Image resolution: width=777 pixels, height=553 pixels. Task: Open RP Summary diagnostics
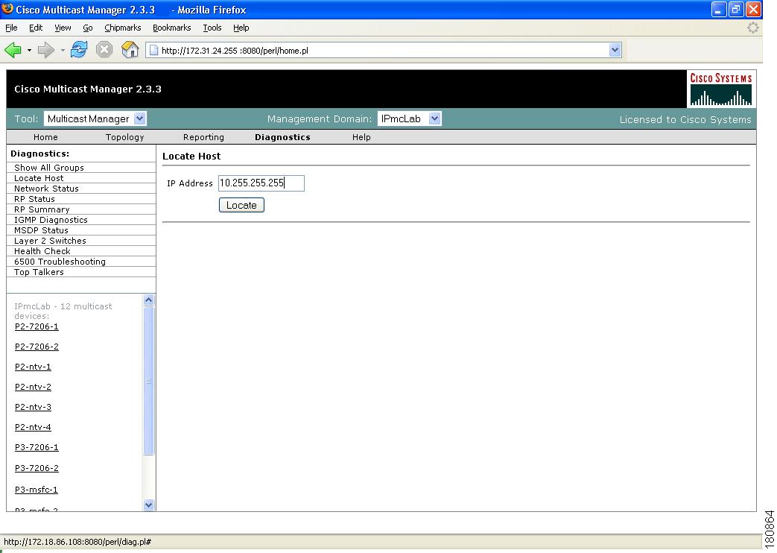pyautogui.click(x=81, y=209)
